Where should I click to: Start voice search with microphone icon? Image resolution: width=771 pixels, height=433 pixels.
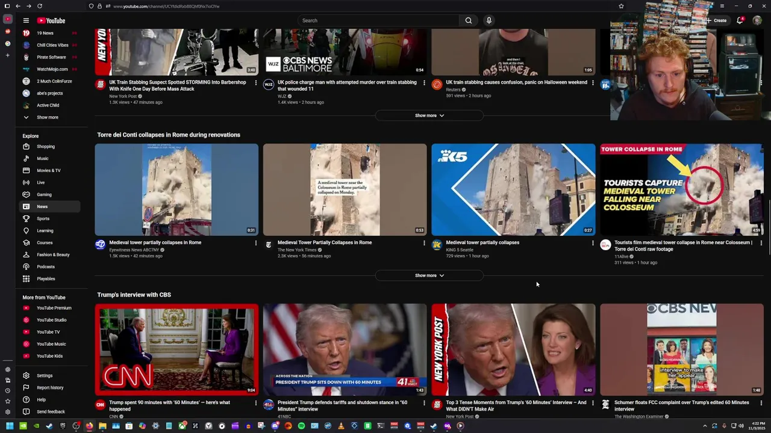pos(489,20)
